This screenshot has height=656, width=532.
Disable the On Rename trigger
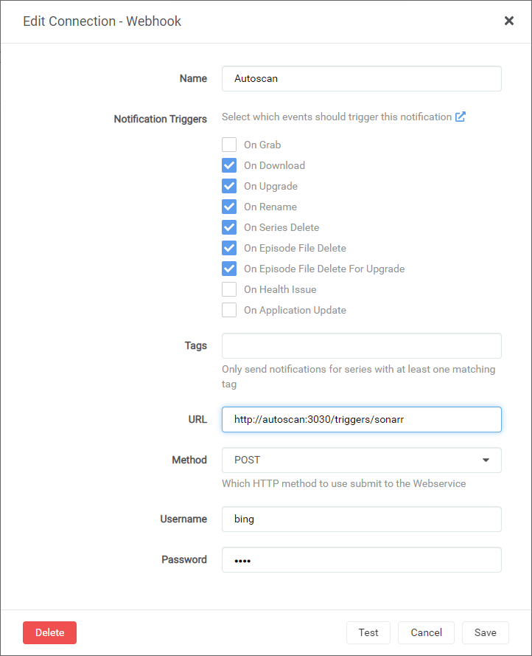(x=229, y=207)
